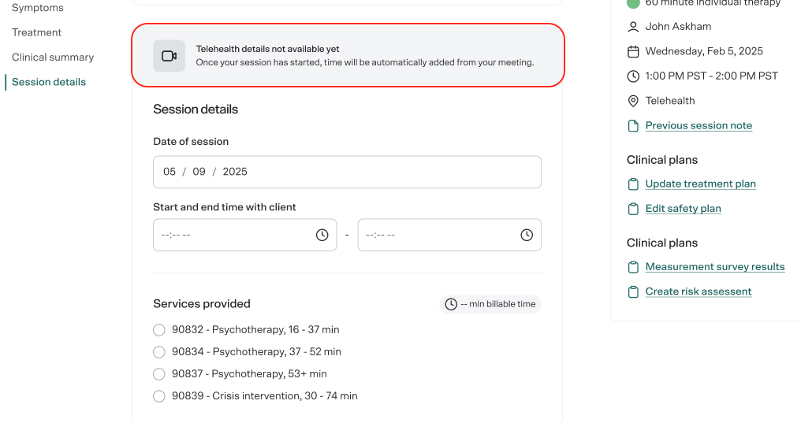Select 90839 Crisis intervention radio button

click(159, 396)
